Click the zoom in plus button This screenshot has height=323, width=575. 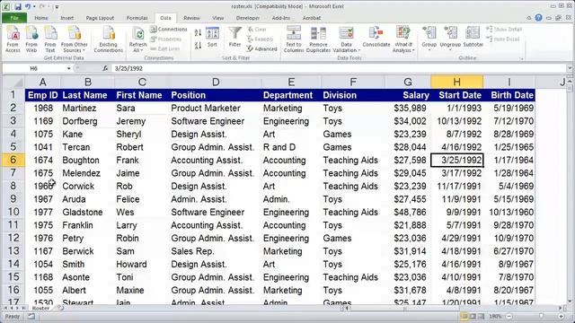(x=561, y=316)
